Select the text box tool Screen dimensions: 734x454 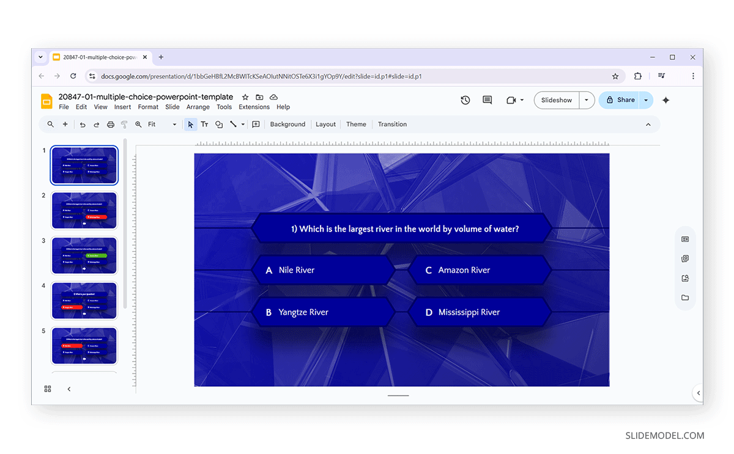pos(204,125)
